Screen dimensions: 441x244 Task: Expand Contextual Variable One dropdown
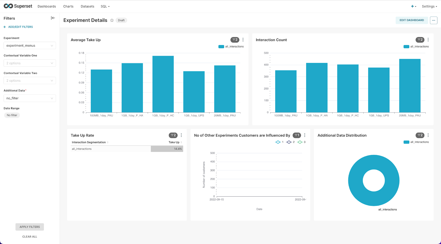pos(30,63)
